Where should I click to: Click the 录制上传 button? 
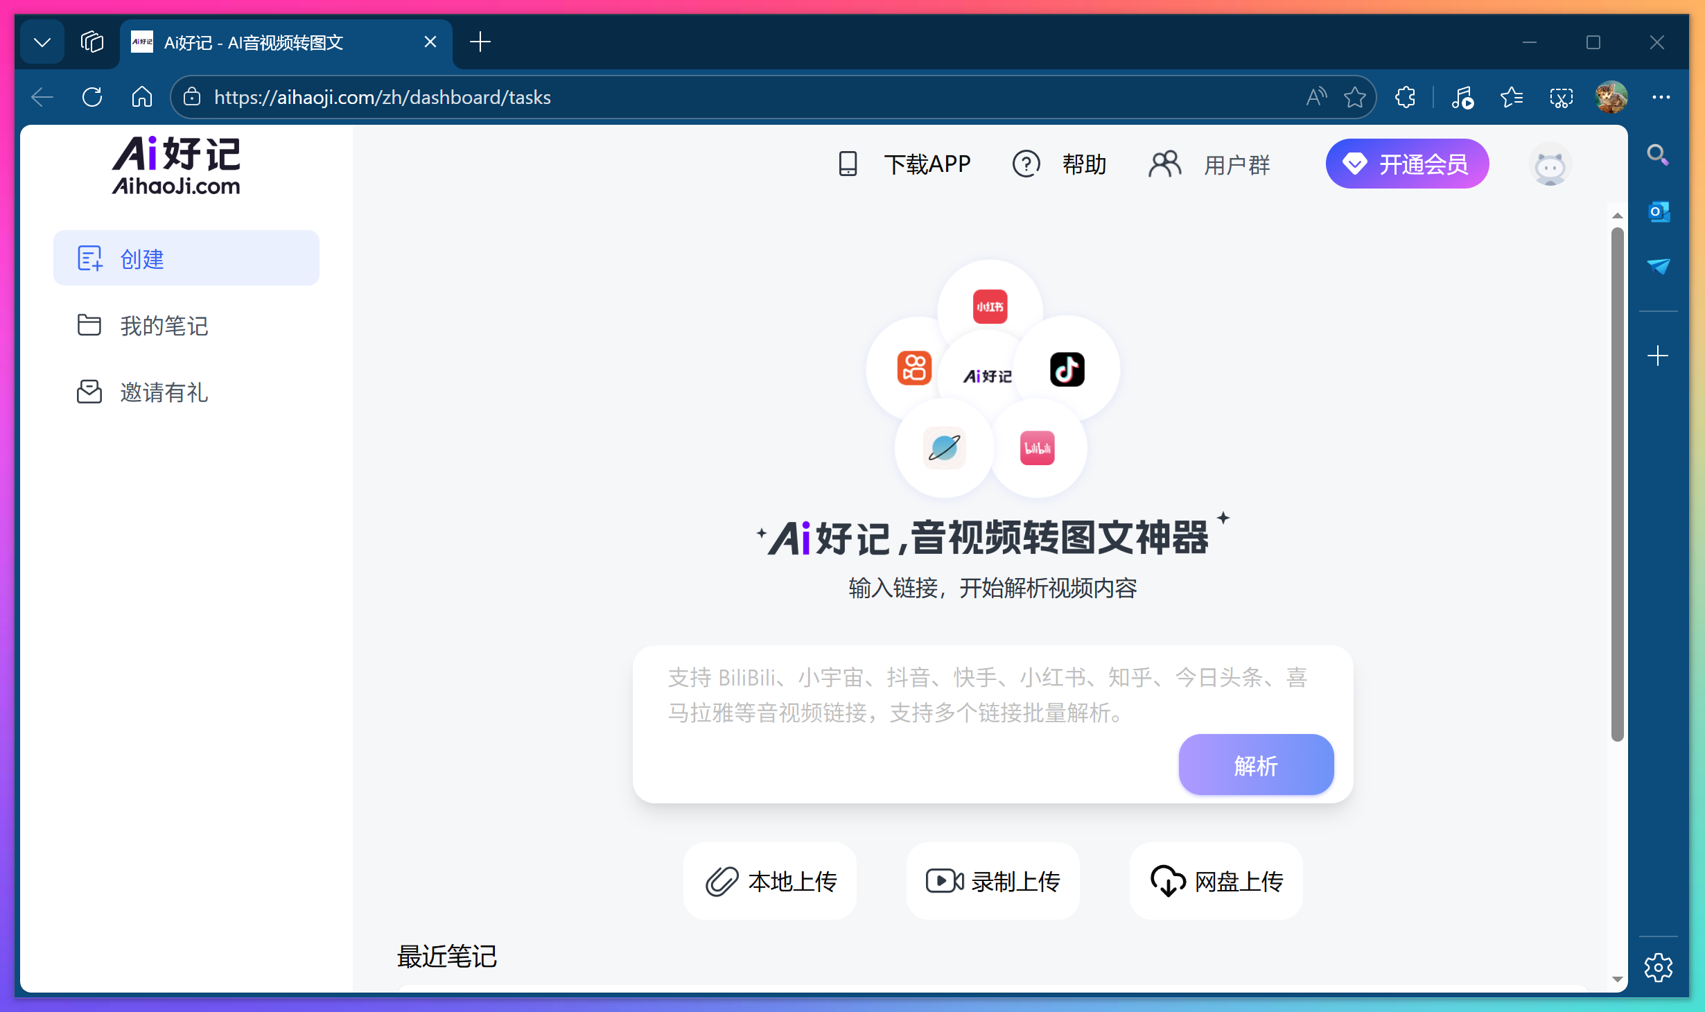pyautogui.click(x=993, y=881)
